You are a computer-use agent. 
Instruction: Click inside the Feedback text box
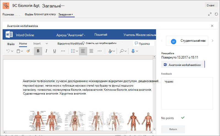point(187,93)
